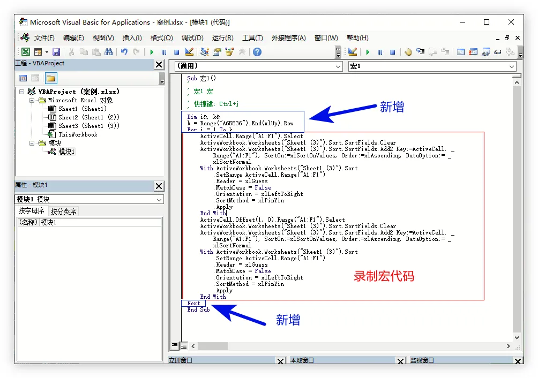The image size is (538, 378).
Task: Toggle Design Mode in the Standard toolbar
Action: coord(189,52)
